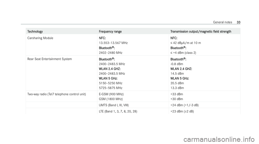
Task: Click page number 33
Action: pos(238,22)
